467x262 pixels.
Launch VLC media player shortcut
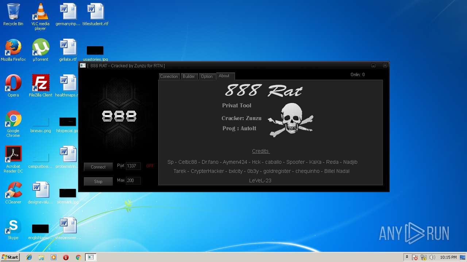(40, 17)
